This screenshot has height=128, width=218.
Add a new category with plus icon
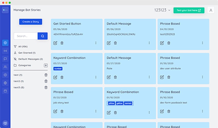click(46, 65)
